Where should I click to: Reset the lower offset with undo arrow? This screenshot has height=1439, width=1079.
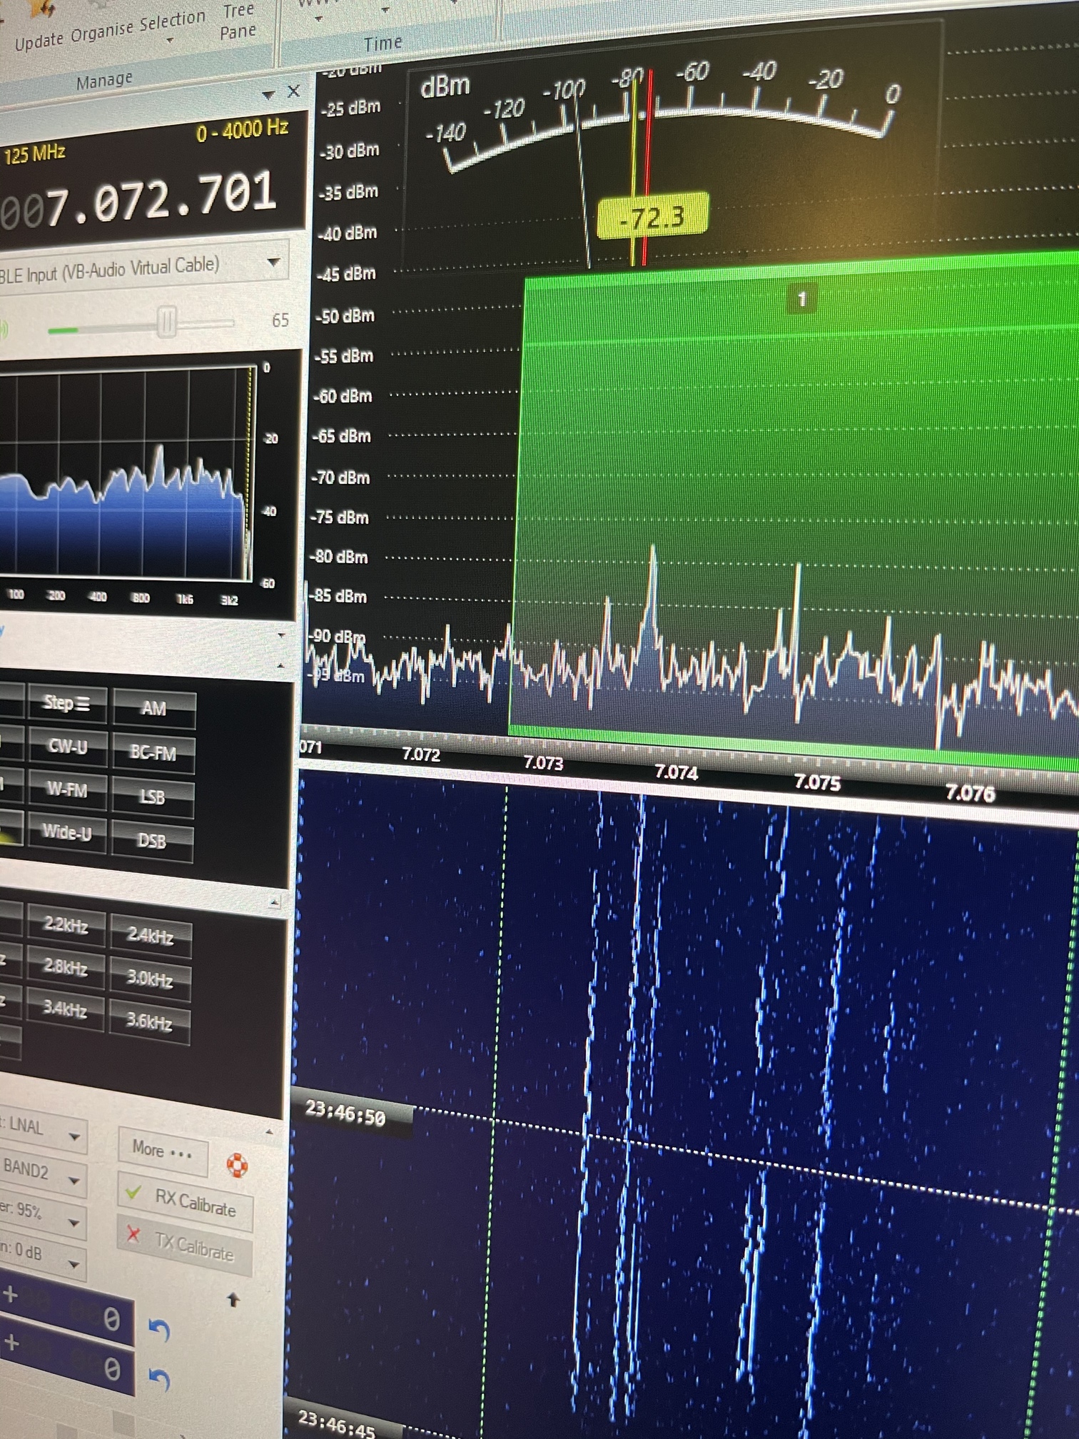point(160,1379)
